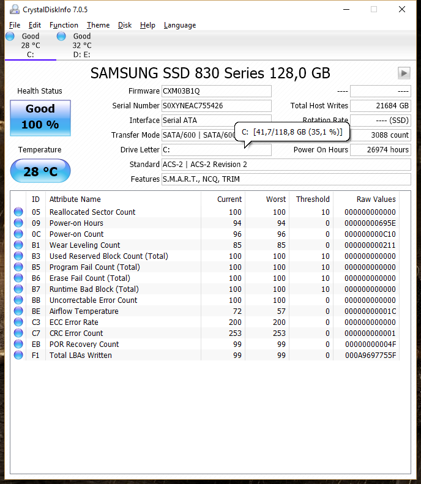Click status orb for CRC Error Count
The image size is (421, 484).
pyautogui.click(x=18, y=333)
